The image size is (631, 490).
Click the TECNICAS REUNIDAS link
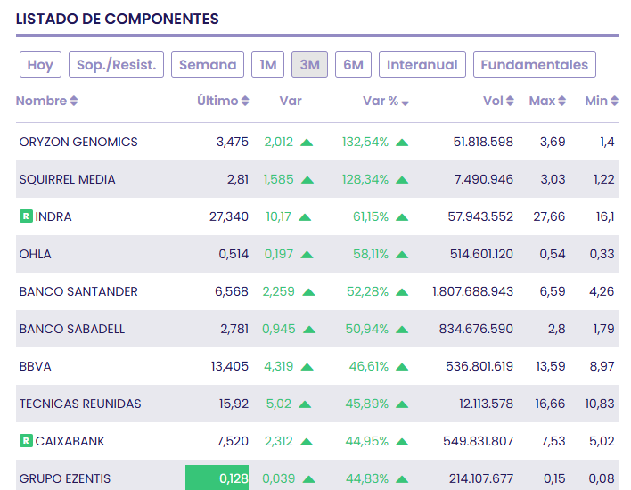[80, 404]
